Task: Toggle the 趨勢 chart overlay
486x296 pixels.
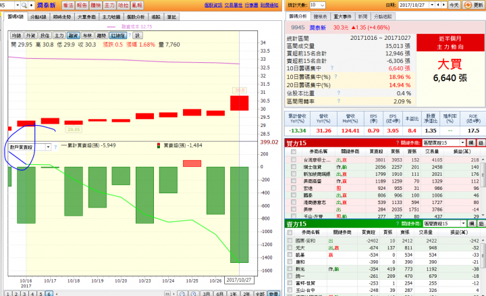Action: click(101, 36)
